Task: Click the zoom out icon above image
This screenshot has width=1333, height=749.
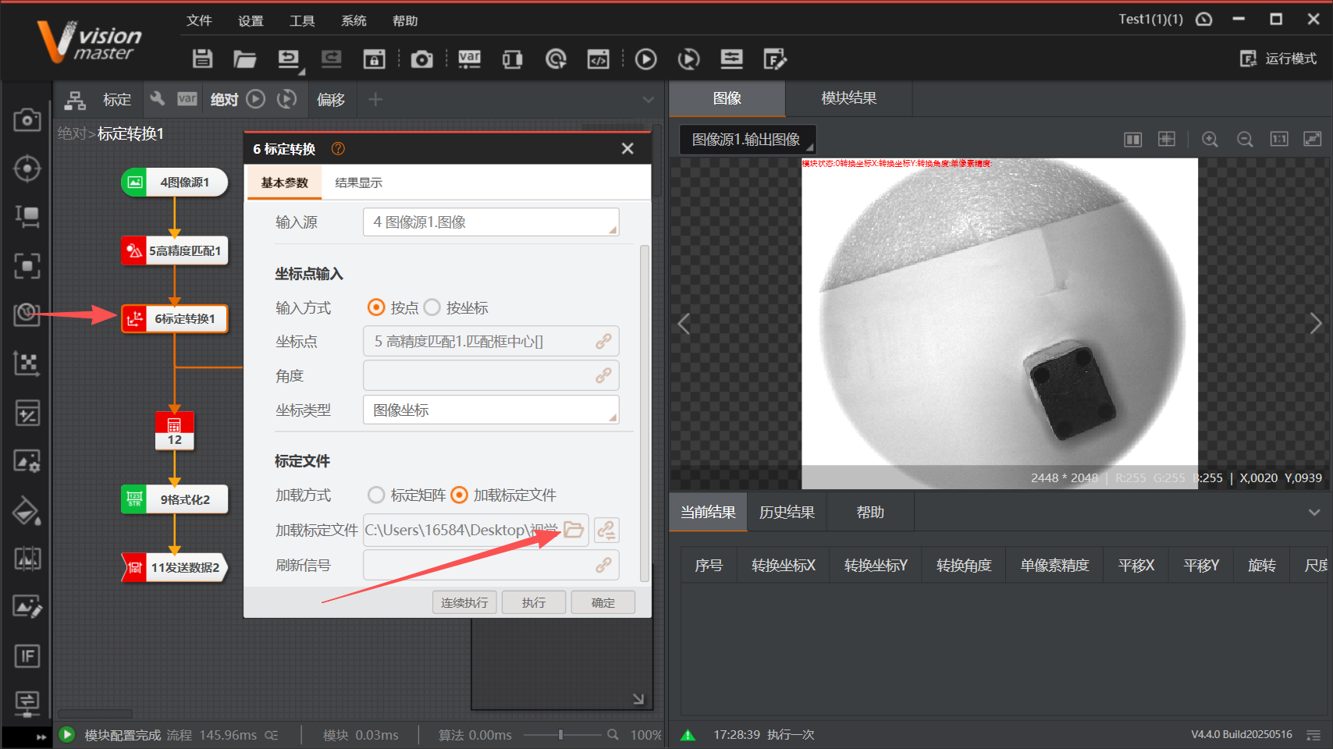Action: coord(1245,139)
